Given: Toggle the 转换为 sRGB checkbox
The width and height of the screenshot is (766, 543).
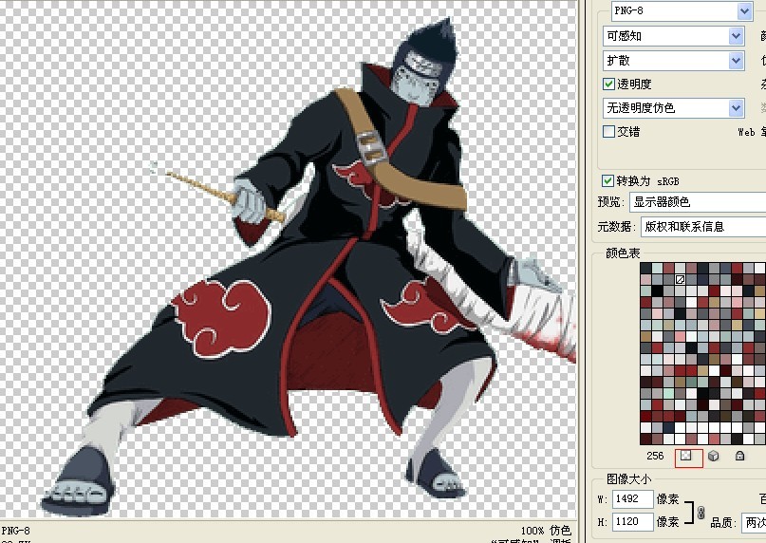Looking at the screenshot, I should 607,180.
